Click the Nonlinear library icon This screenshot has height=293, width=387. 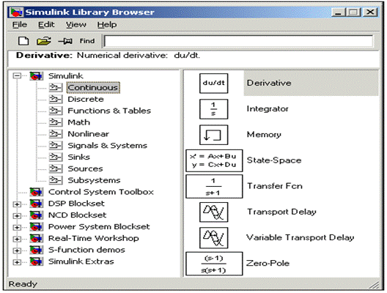coord(56,134)
